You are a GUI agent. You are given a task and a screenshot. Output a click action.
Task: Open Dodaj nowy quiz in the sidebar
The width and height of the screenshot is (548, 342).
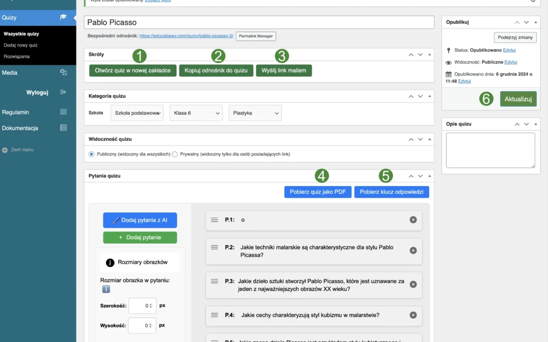click(20, 45)
